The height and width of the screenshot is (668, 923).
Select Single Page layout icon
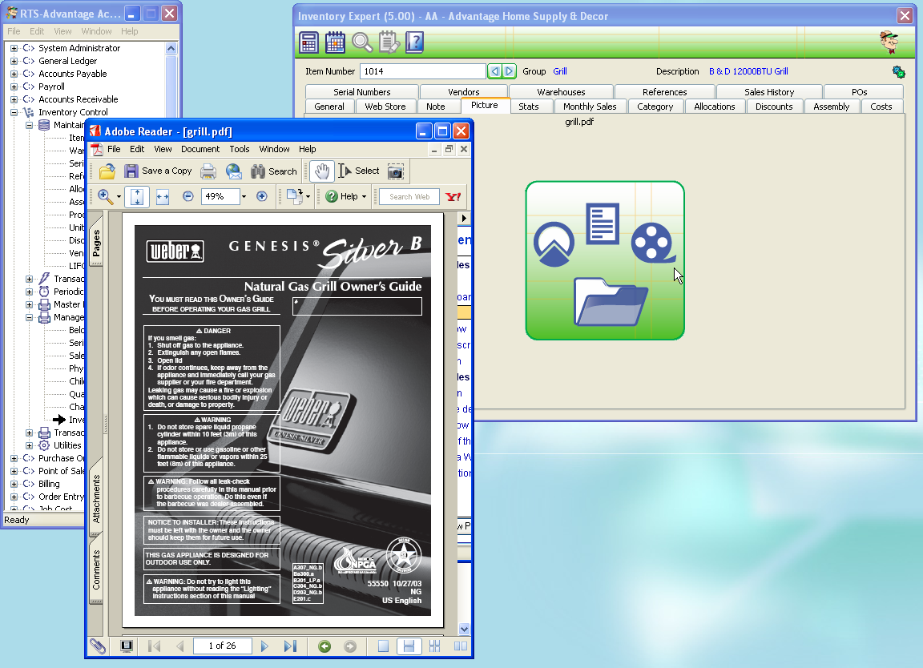[x=383, y=646]
